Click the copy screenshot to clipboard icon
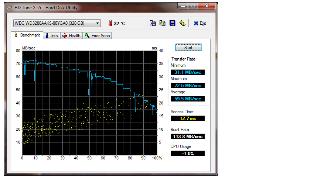Image resolution: width=331 pixels, height=186 pixels. pos(162,23)
